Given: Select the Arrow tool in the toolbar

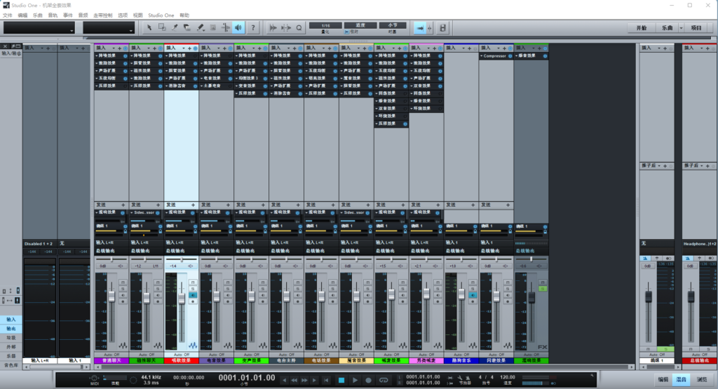Looking at the screenshot, I should (x=149, y=28).
